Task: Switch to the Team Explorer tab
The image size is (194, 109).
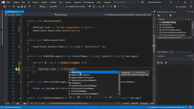Action: coord(166,52)
